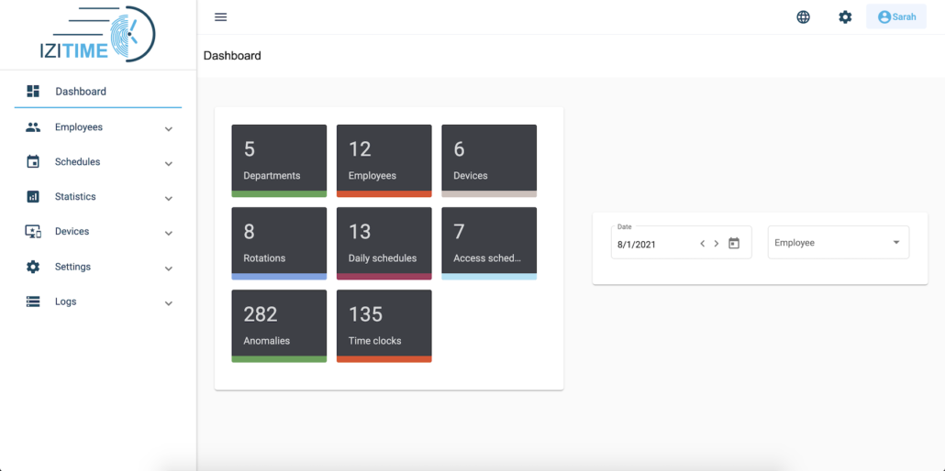Viewport: 945px width, 471px height.
Task: Expand the Employees menu chevron
Action: (169, 129)
